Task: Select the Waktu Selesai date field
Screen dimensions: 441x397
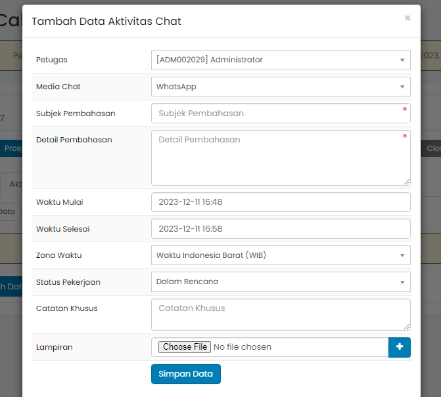Action: [281, 228]
